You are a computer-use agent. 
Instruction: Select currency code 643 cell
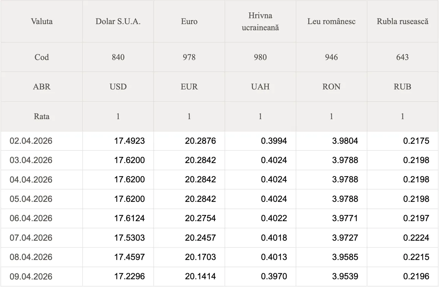402,57
